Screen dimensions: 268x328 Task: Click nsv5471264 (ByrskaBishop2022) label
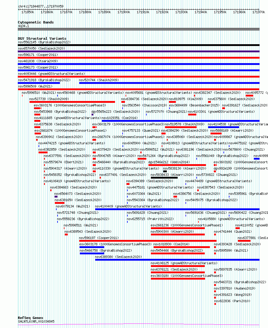coord(164,156)
